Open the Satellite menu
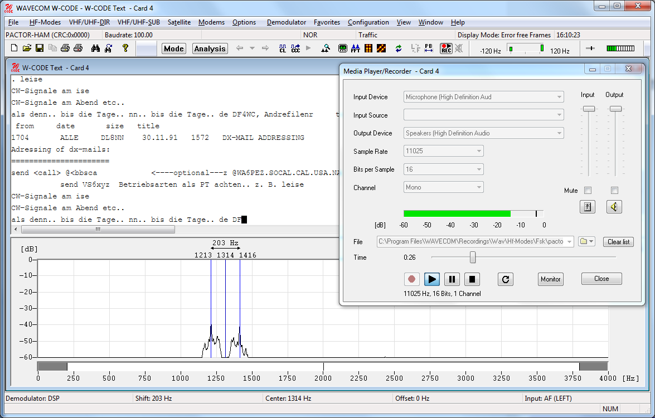The width and height of the screenshot is (655, 418). (179, 22)
